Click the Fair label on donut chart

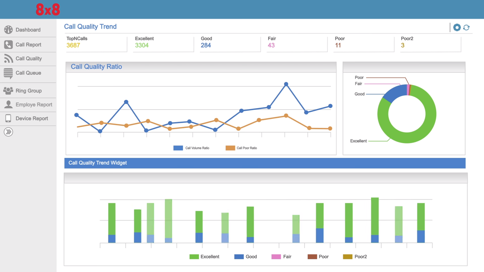pyautogui.click(x=358, y=84)
